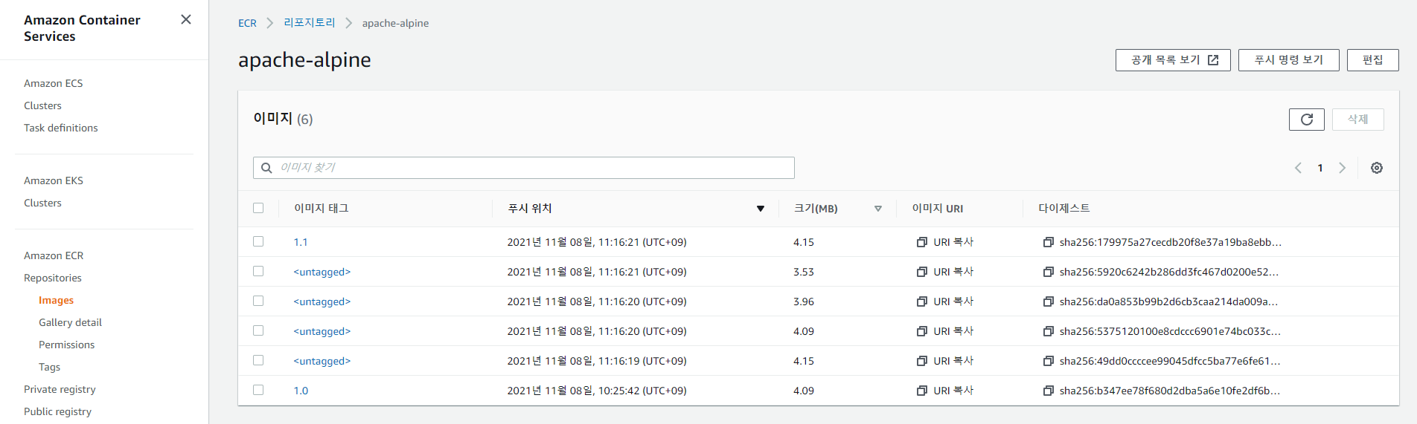The width and height of the screenshot is (1417, 424).
Task: Copy URI icon for 3.53 MB image
Action: (x=922, y=272)
